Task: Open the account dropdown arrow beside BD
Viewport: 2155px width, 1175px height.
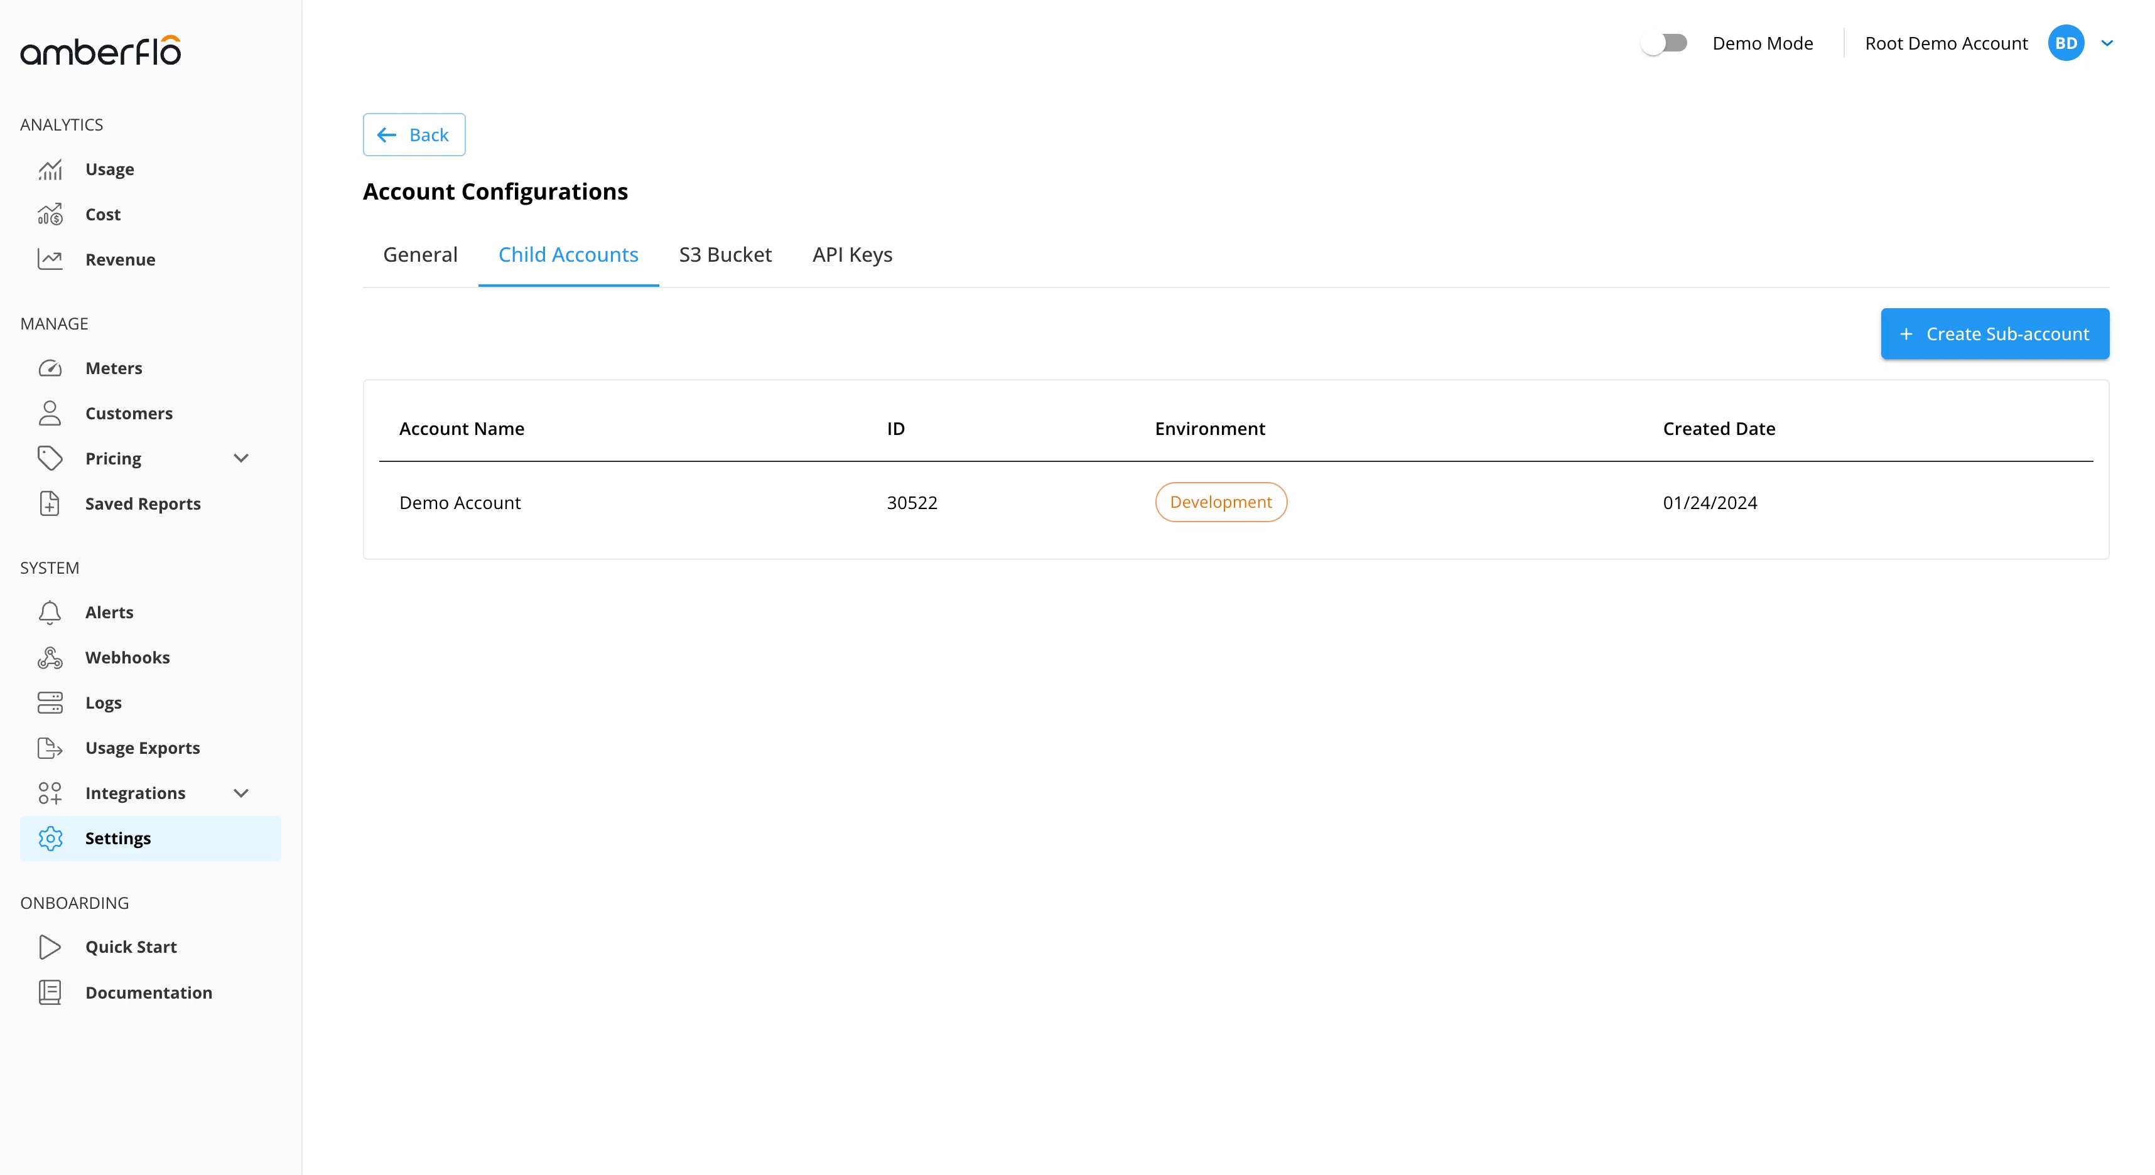Action: 2107,43
